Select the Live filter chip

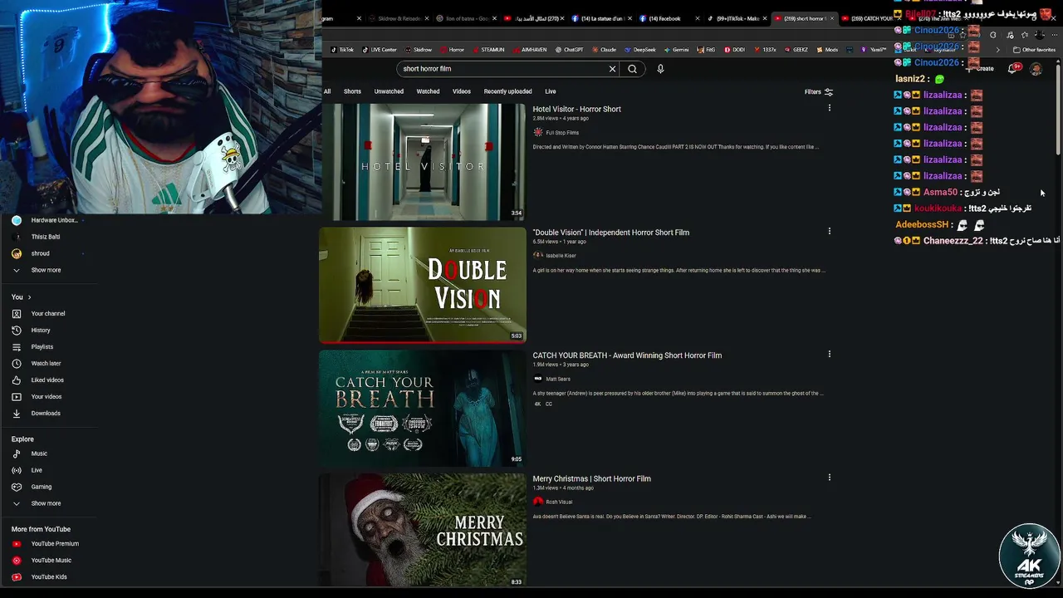[550, 91]
